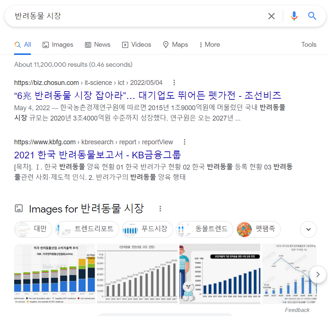Viewport: 328px width, 316px height.
Task: Click the About 11,200,000 results text
Action: pyautogui.click(x=73, y=65)
